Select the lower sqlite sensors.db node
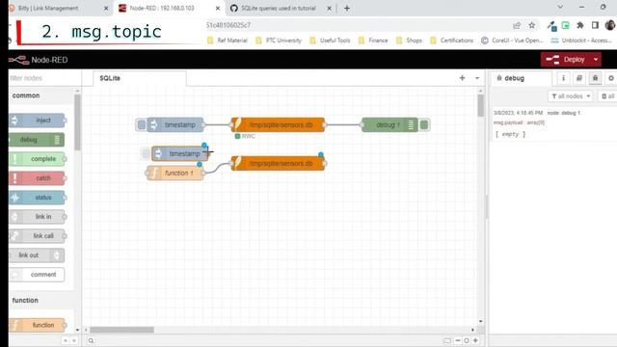This screenshot has width=617, height=347. [278, 163]
